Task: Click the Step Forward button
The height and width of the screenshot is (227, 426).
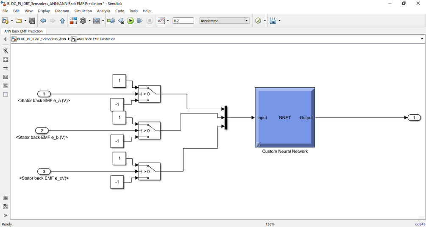Action: tap(139, 21)
